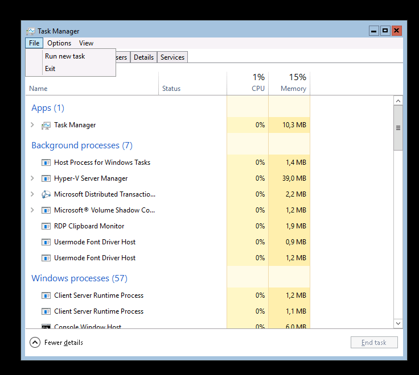Open the File menu
The width and height of the screenshot is (419, 375).
(34, 43)
